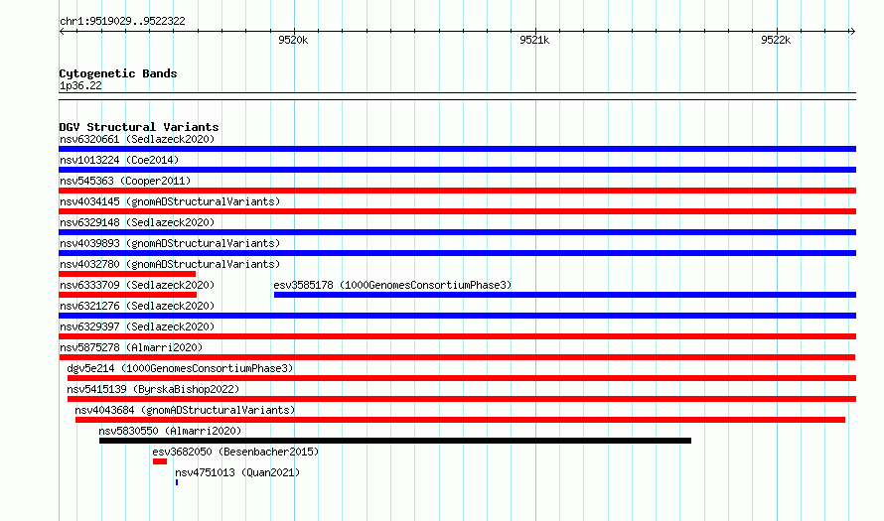Image resolution: width=884 pixels, height=521 pixels.
Task: Open nsv6333709 (Sedlazeck2020) label
Action: tap(137, 285)
